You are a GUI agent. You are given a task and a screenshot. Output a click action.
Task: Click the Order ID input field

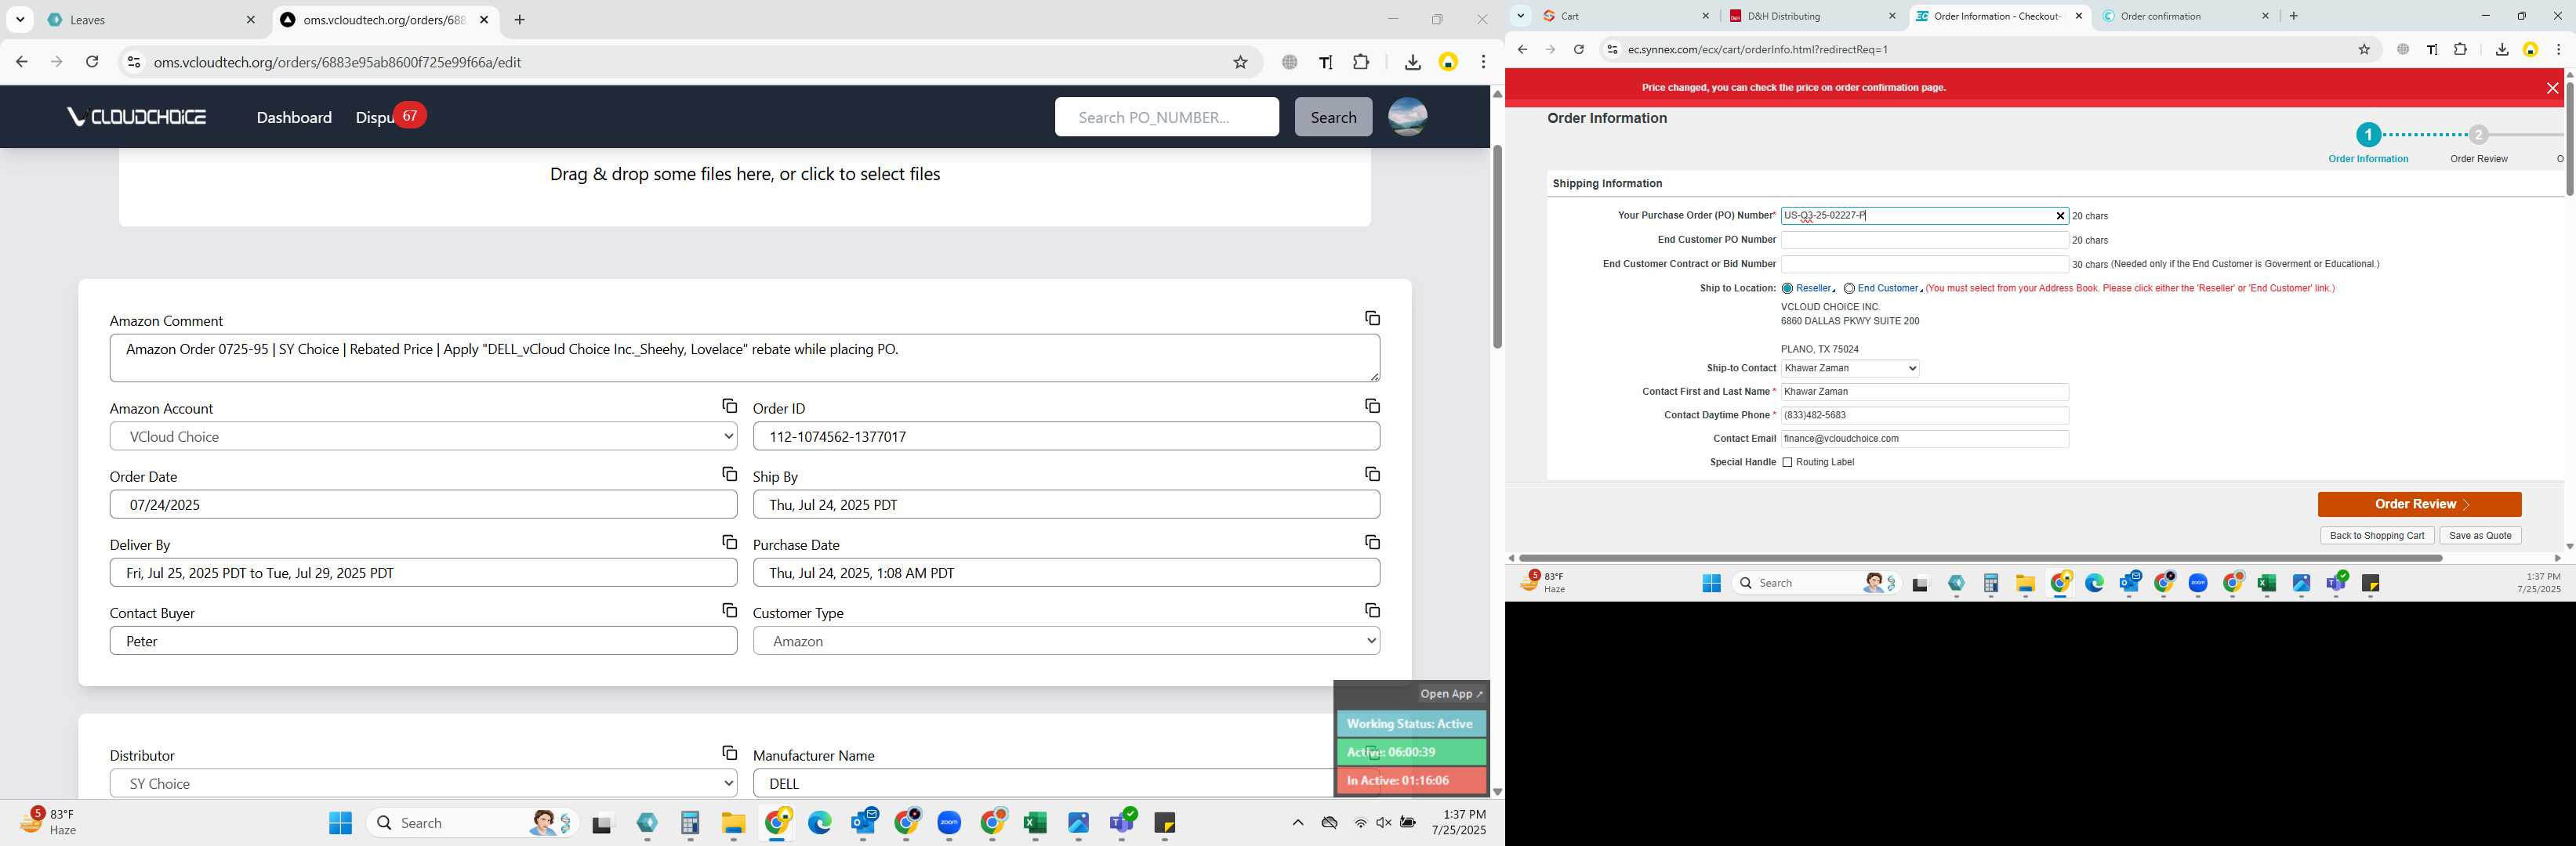click(1066, 436)
